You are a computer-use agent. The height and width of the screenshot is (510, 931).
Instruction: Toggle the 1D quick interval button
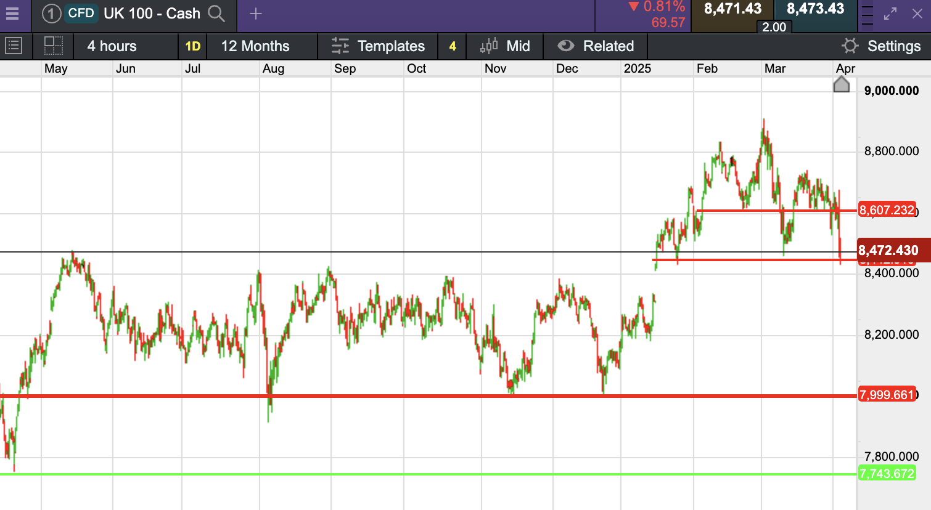coord(192,46)
